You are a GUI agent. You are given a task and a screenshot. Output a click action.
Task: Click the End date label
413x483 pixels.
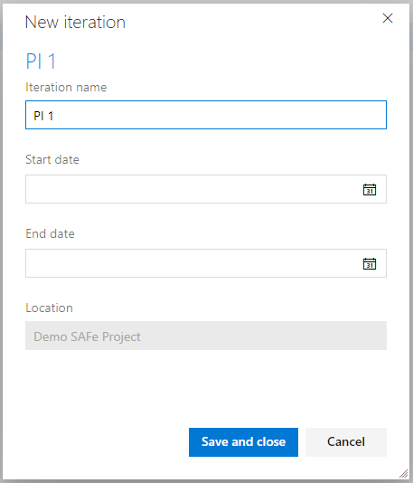pos(50,234)
